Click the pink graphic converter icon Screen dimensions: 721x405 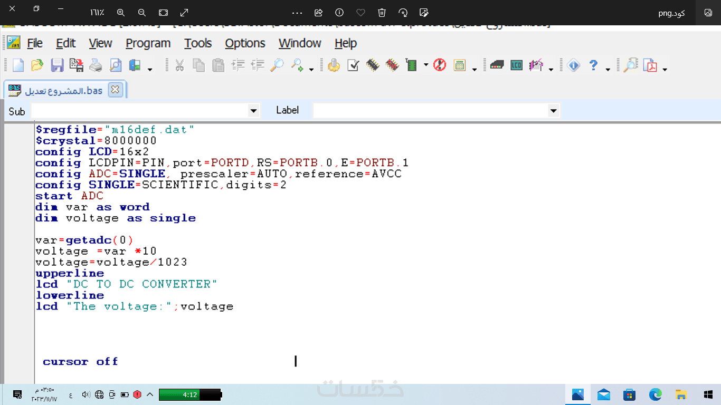pyautogui.click(x=536, y=65)
